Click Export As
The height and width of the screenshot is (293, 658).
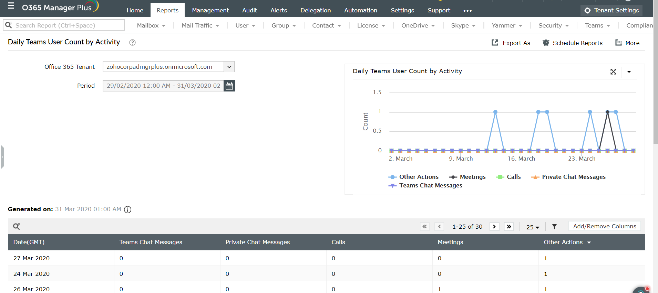click(x=511, y=43)
